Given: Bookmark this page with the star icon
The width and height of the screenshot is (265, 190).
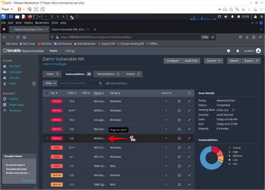Looking at the screenshot, I should 213,37.
